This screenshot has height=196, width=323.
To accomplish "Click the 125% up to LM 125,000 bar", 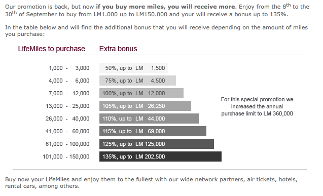I will point(157,144).
